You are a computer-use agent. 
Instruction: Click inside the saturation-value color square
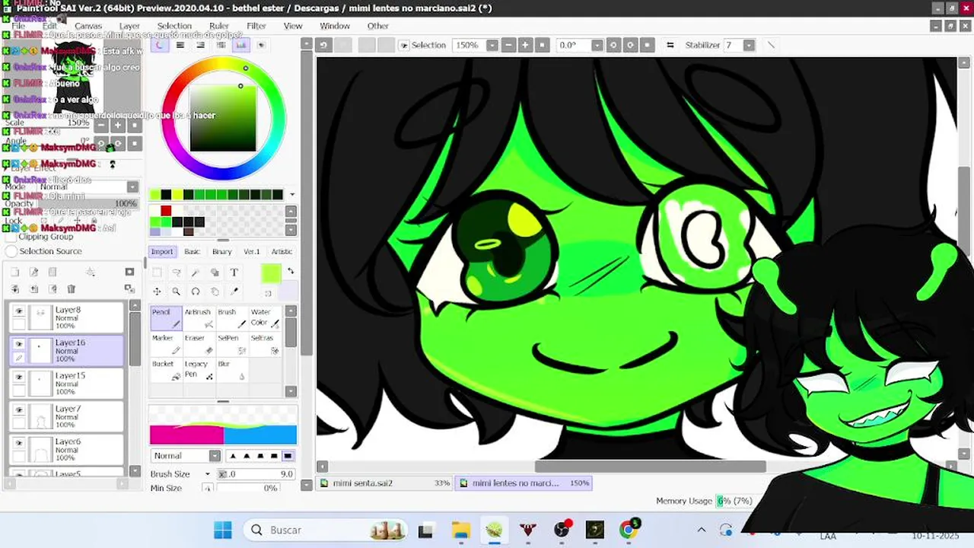(223, 117)
